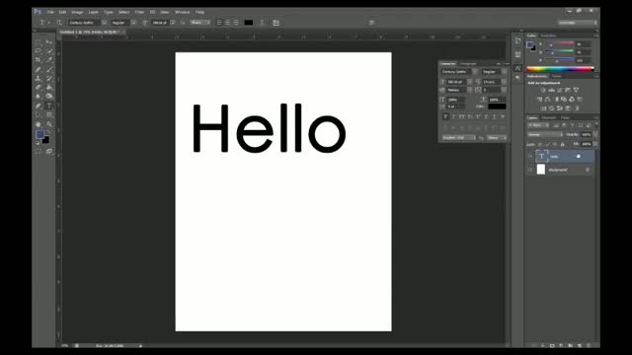
Task: Switch to the Channels tab
Action: click(x=549, y=118)
